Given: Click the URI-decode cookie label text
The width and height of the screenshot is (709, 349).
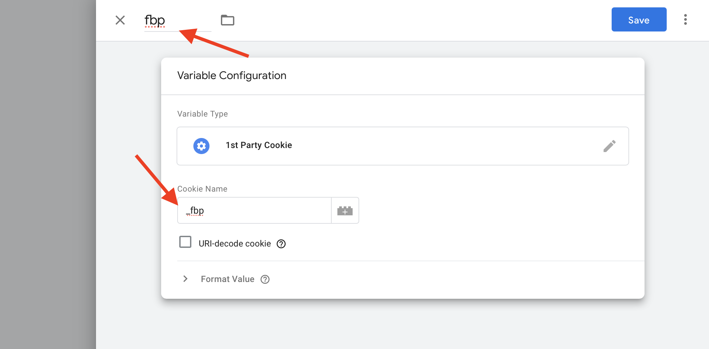Looking at the screenshot, I should (x=235, y=243).
